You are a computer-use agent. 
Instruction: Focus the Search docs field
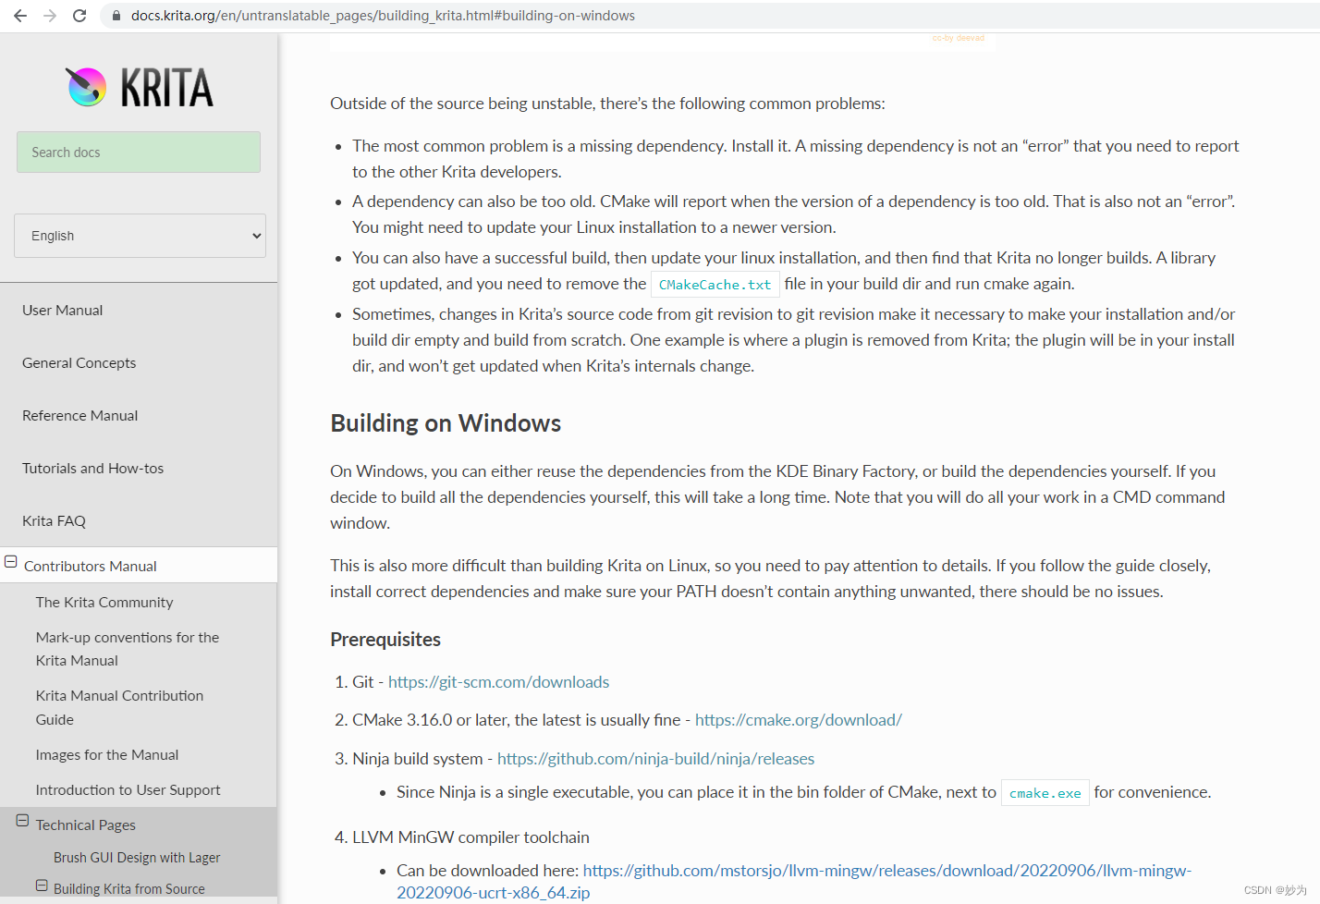pyautogui.click(x=139, y=152)
